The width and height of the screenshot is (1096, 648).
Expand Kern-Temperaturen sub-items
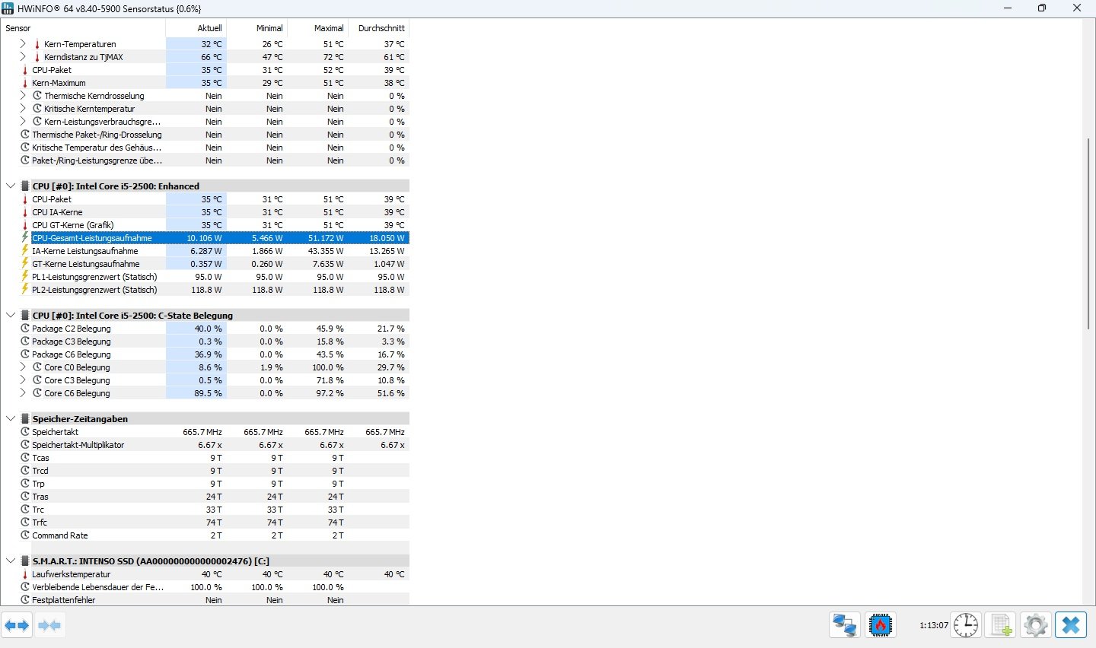tap(23, 44)
